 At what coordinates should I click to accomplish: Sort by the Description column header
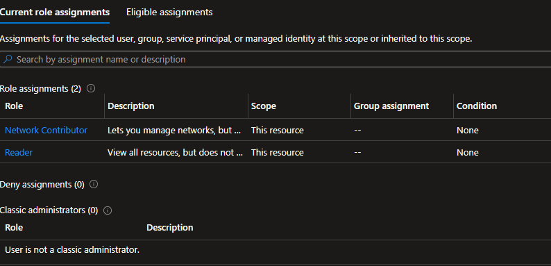[130, 106]
